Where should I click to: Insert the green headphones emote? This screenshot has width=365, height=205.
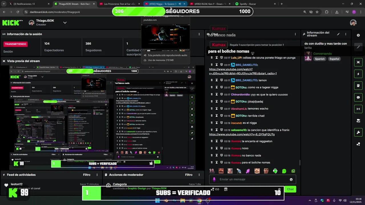[275, 171]
